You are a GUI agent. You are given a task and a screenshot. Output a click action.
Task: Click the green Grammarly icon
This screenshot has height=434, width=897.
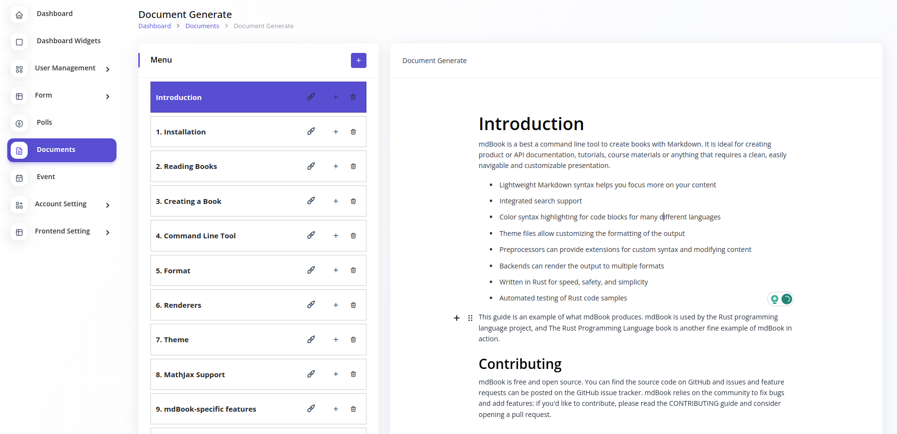[x=787, y=299]
